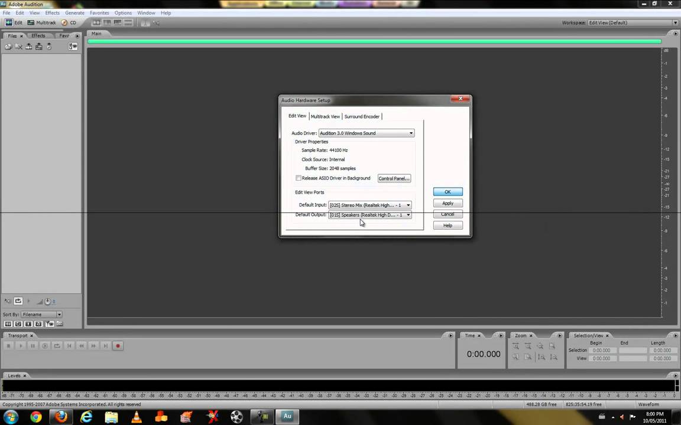681x425 pixels.
Task: Click the Help button in dialog
Action: coord(447,225)
